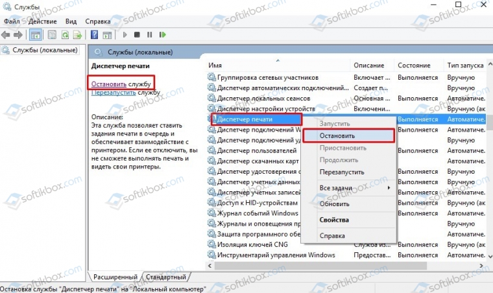Click the Back arrow toolbar icon

coord(6,35)
